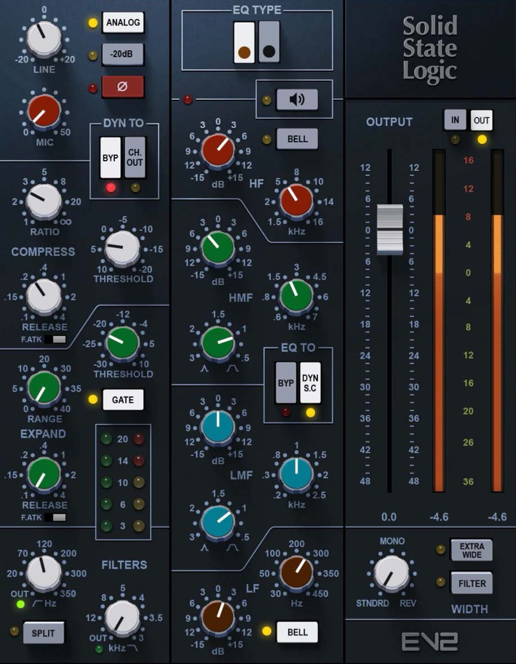Switch output metering to IN
Viewport: 516px width, 664px height.
coord(455,120)
